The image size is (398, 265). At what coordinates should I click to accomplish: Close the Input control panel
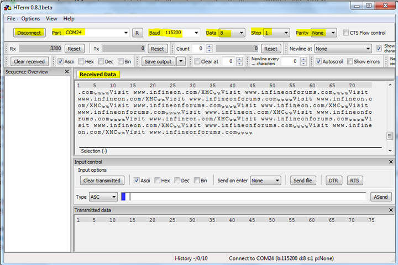point(391,162)
